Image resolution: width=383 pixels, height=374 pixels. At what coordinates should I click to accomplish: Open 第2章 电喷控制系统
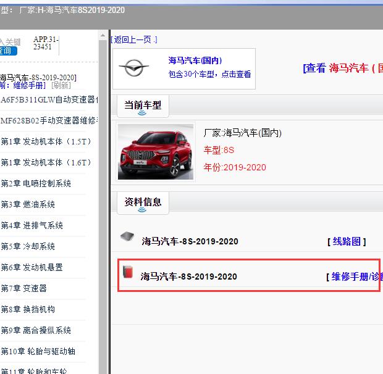(36, 183)
